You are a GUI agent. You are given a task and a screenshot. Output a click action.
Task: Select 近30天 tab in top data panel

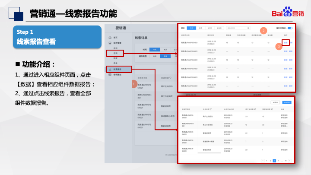[x=219, y=28]
